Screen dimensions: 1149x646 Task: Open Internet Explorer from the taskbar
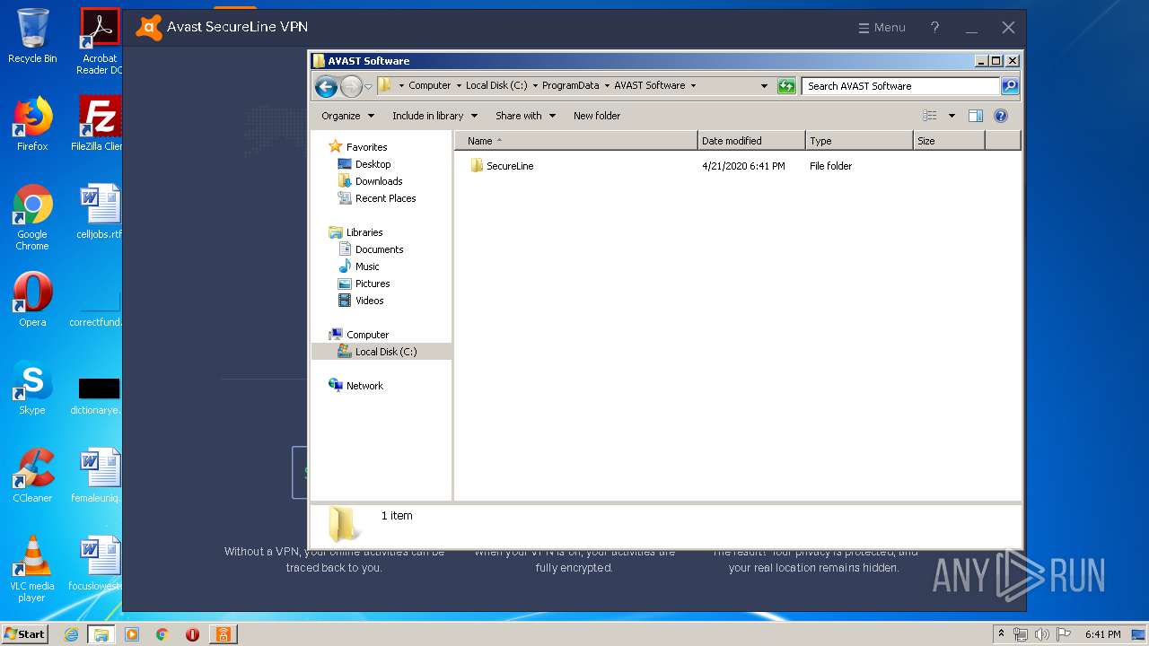pyautogui.click(x=72, y=634)
